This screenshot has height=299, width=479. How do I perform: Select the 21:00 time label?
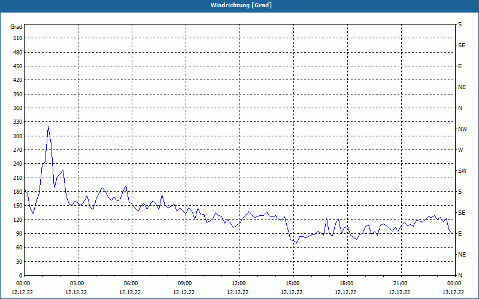click(401, 283)
